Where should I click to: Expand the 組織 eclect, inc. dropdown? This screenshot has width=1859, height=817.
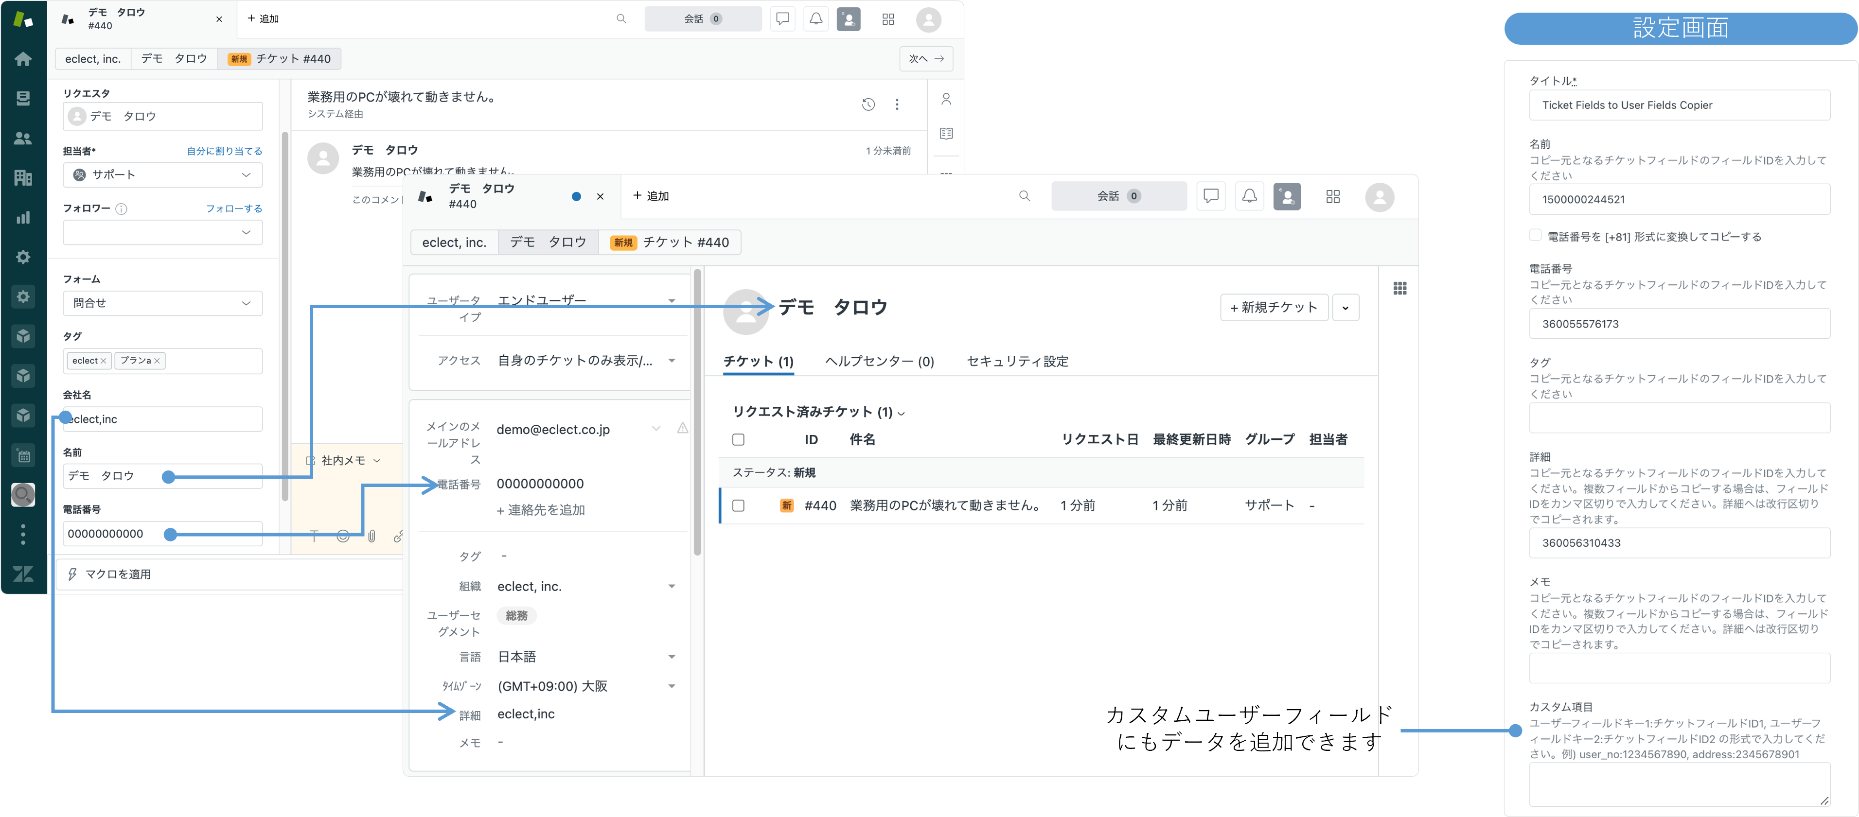coord(672,586)
